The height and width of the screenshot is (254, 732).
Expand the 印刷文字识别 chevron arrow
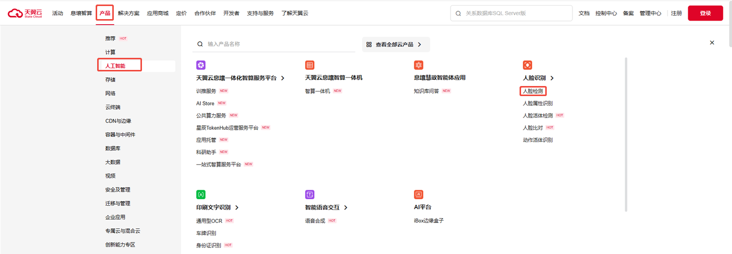point(237,208)
